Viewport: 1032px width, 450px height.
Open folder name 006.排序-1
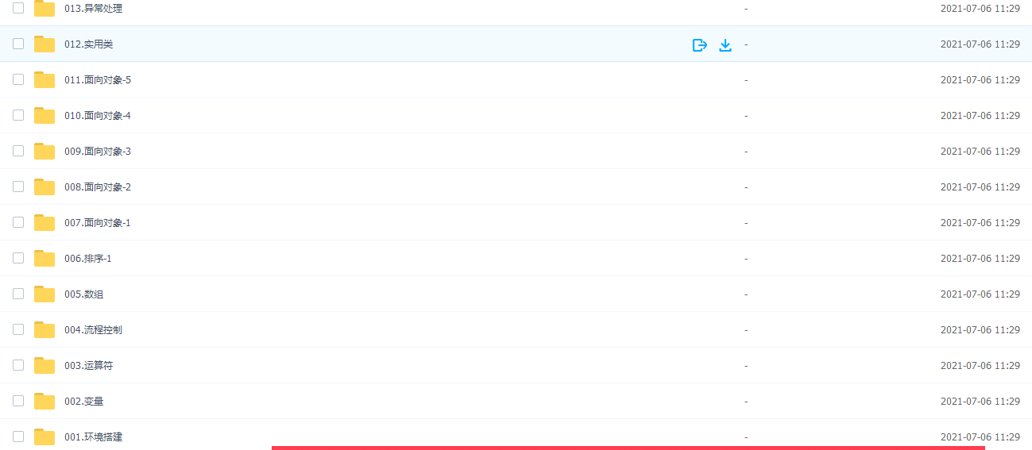pos(88,259)
